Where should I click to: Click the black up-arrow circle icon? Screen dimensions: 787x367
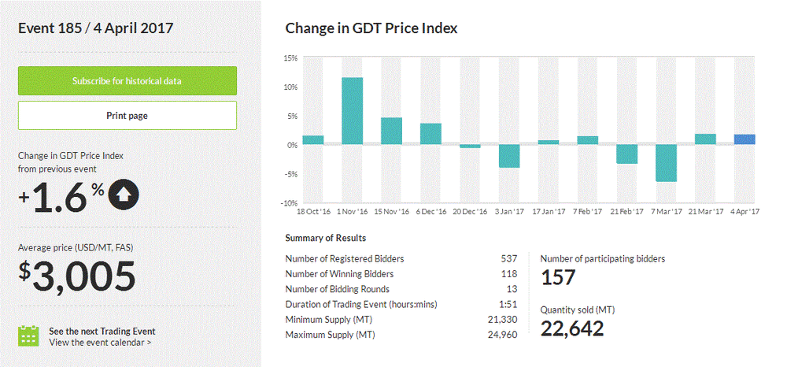(124, 194)
